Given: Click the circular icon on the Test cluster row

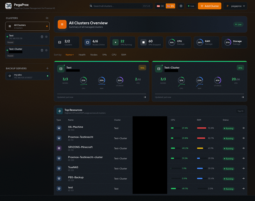Looking at the screenshot, I should click(46, 37).
